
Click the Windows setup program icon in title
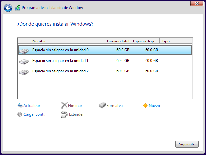pyautogui.click(x=18, y=8)
